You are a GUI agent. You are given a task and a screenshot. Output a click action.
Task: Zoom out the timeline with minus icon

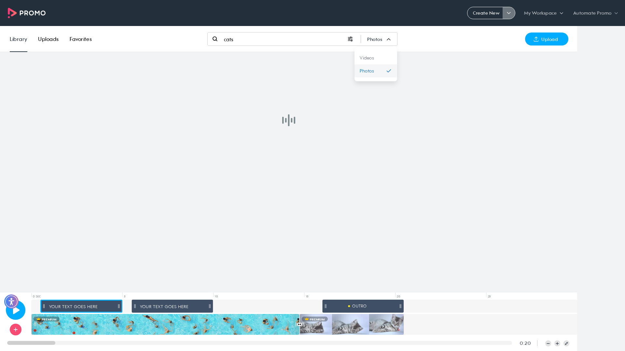coord(548,344)
